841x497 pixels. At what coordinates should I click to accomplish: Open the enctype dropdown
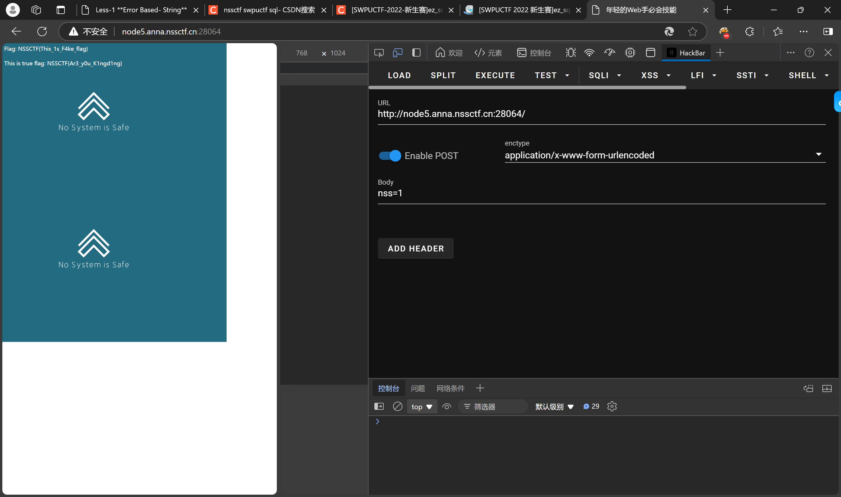(665, 155)
